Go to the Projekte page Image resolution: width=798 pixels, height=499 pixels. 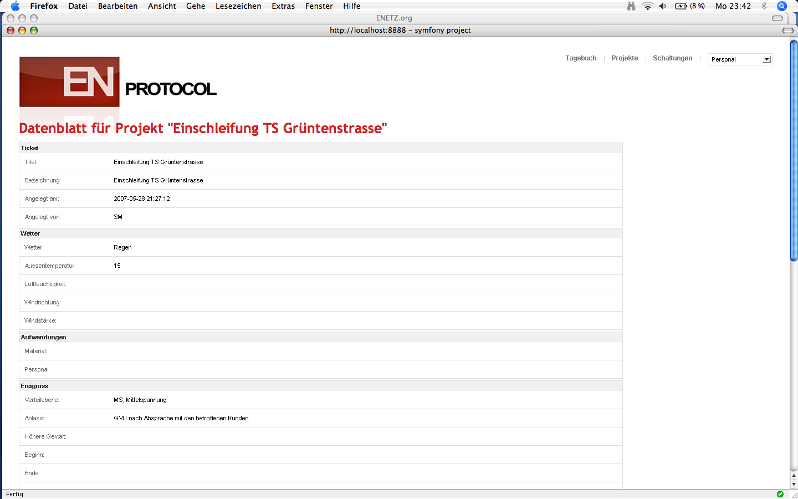pyautogui.click(x=625, y=58)
